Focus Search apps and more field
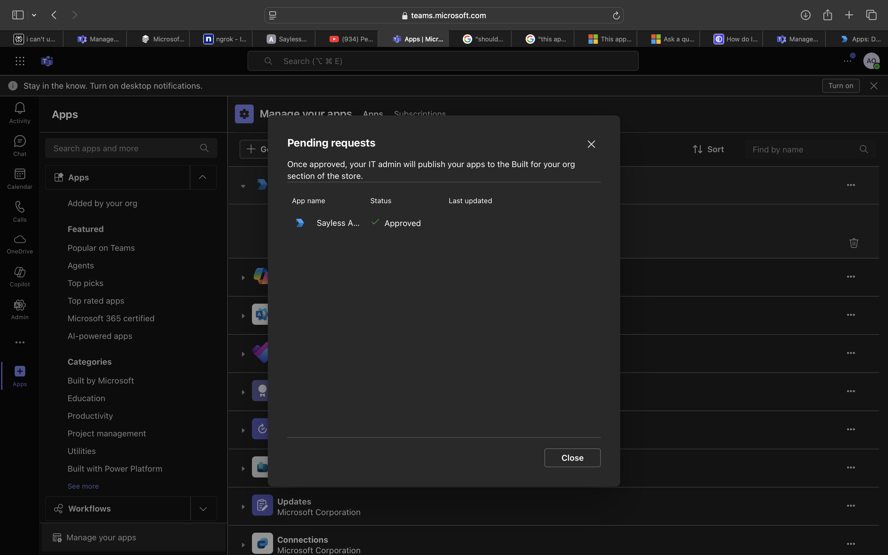This screenshot has height=555, width=888. tap(131, 148)
